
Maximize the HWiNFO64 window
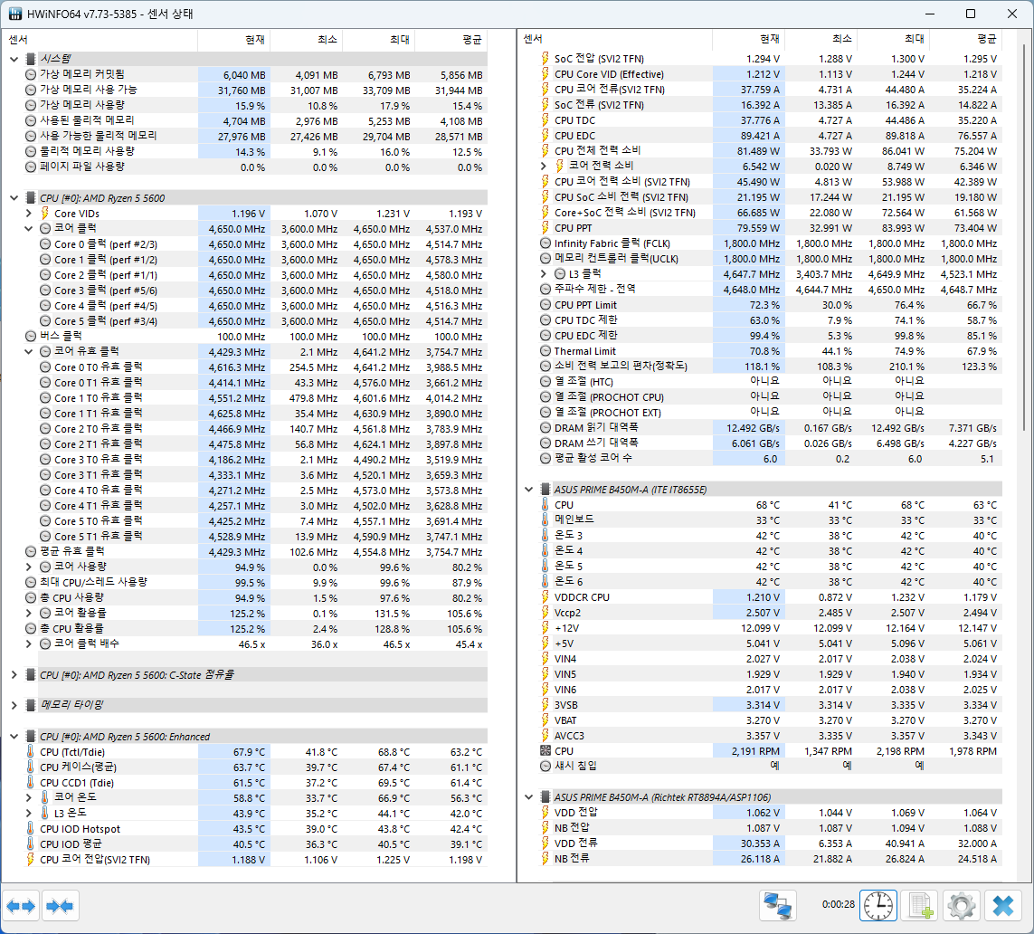971,14
